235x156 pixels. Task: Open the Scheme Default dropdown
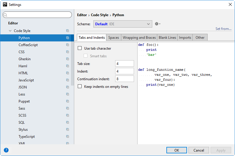point(123,24)
